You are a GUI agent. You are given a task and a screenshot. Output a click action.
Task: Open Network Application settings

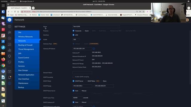27,75
